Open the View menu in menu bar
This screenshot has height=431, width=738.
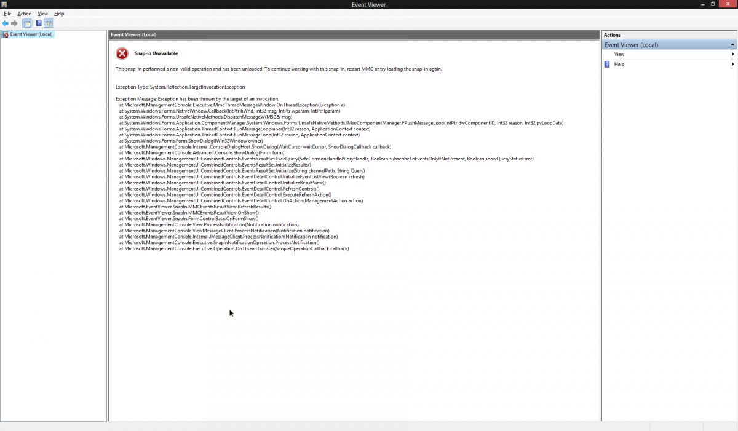pyautogui.click(x=42, y=14)
